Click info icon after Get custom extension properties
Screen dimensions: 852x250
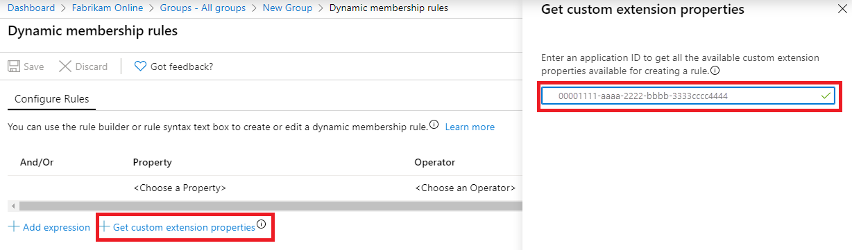262,224
